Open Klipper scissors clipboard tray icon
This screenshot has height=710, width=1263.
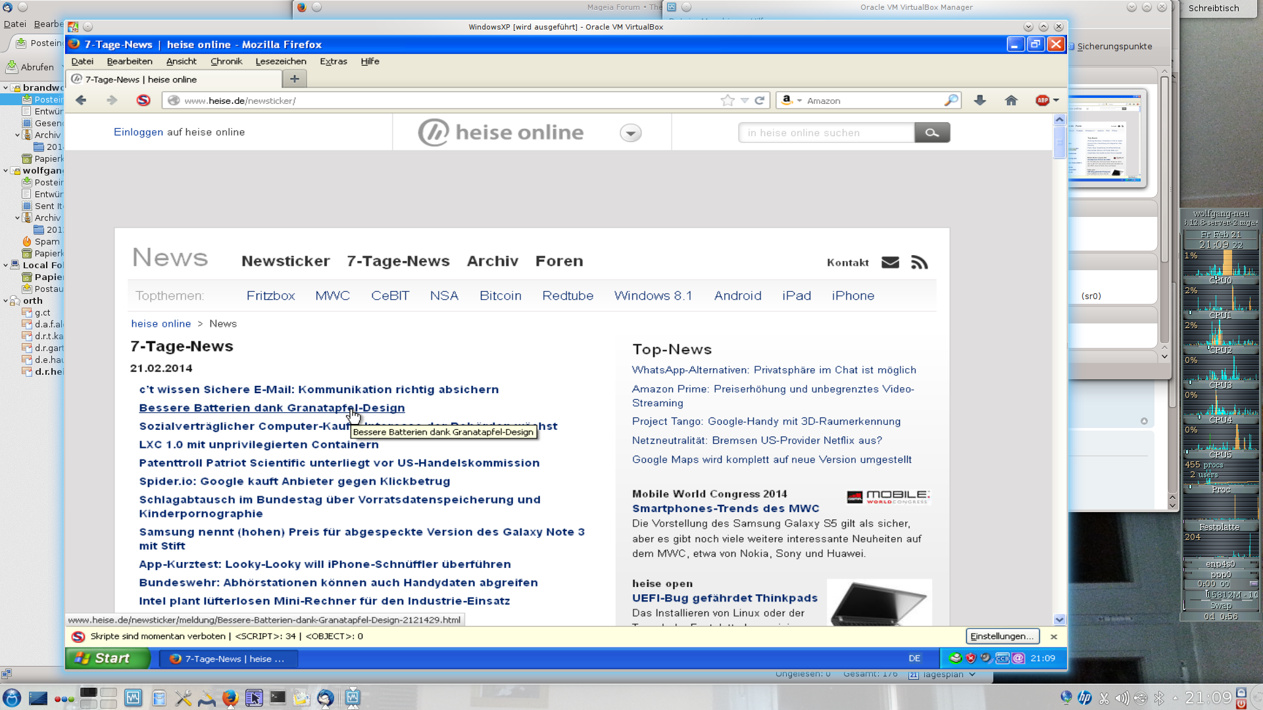tap(1104, 698)
